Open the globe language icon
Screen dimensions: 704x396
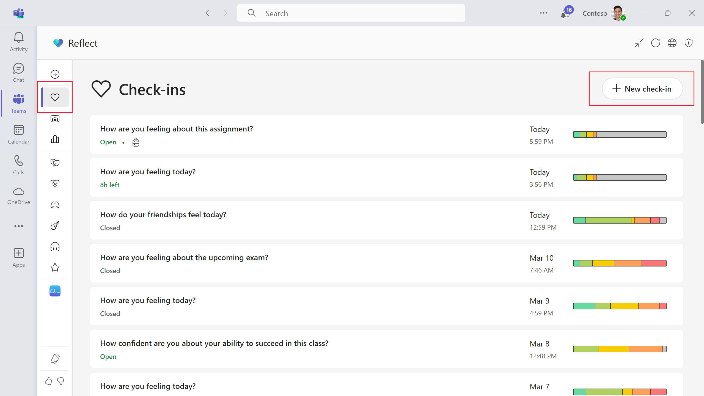(672, 43)
